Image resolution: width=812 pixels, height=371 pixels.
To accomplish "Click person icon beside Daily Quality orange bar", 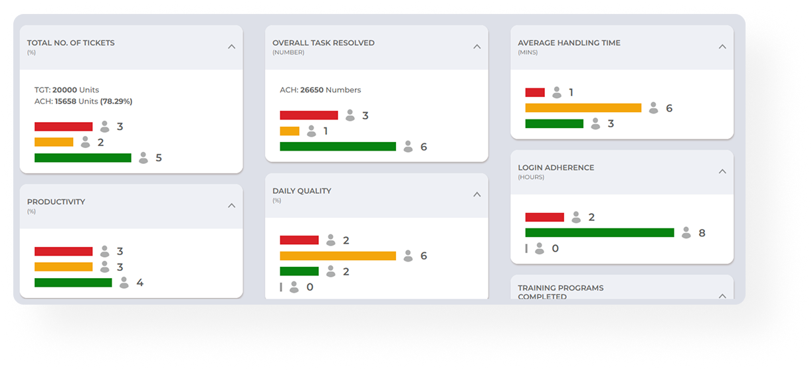I will pyautogui.click(x=408, y=256).
